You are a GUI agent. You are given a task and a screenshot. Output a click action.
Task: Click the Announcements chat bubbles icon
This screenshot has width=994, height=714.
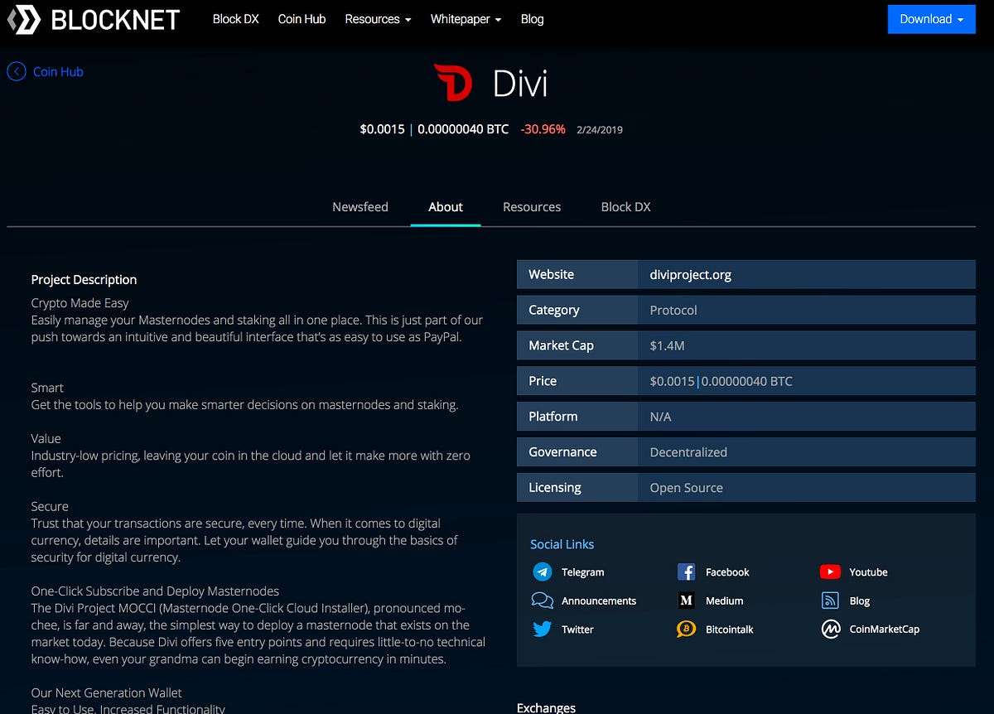pyautogui.click(x=543, y=601)
